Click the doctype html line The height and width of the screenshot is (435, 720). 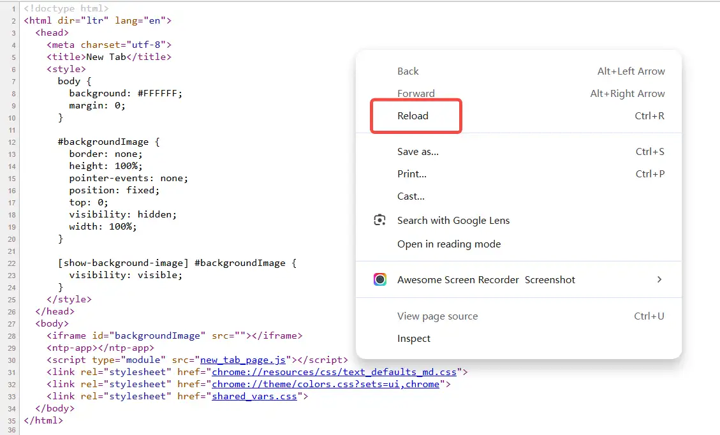(66, 8)
